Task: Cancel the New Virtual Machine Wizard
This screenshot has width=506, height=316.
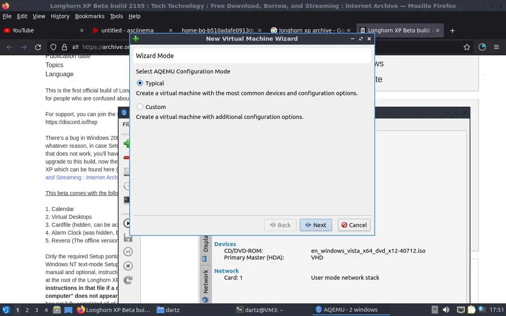Action: click(354, 225)
